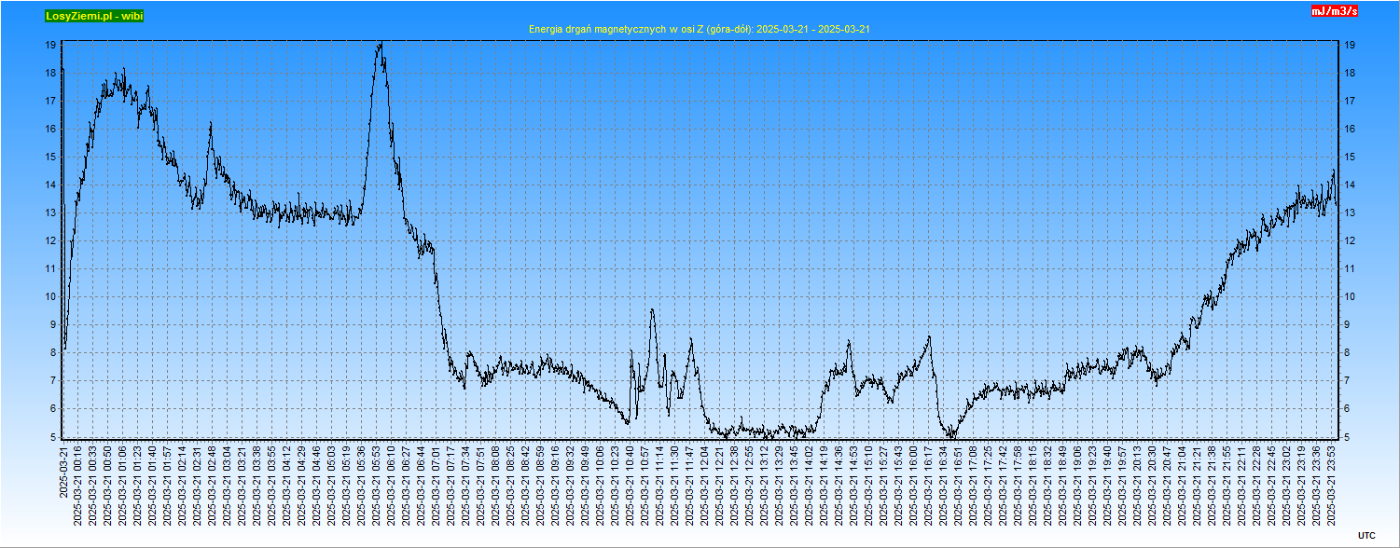Click the value 10 on the right y-axis
This screenshot has height=548, width=1400.
click(x=1349, y=296)
